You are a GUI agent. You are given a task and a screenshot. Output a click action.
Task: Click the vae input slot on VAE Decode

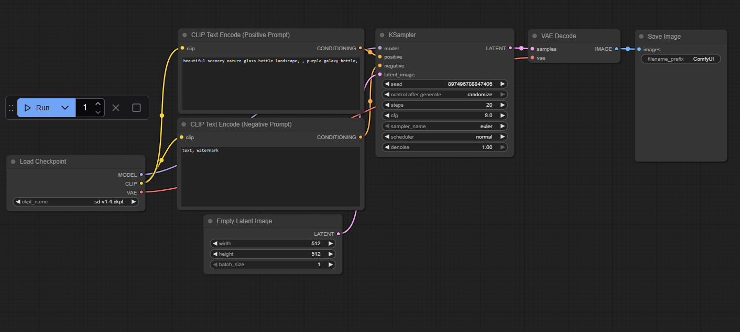[532, 58]
